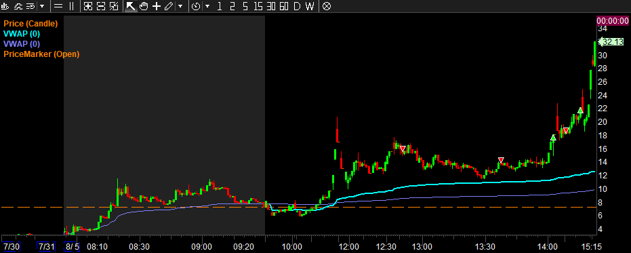Screen dimensions: 631x253
Task: Click the reset zoom box icon
Action: tap(114, 6)
